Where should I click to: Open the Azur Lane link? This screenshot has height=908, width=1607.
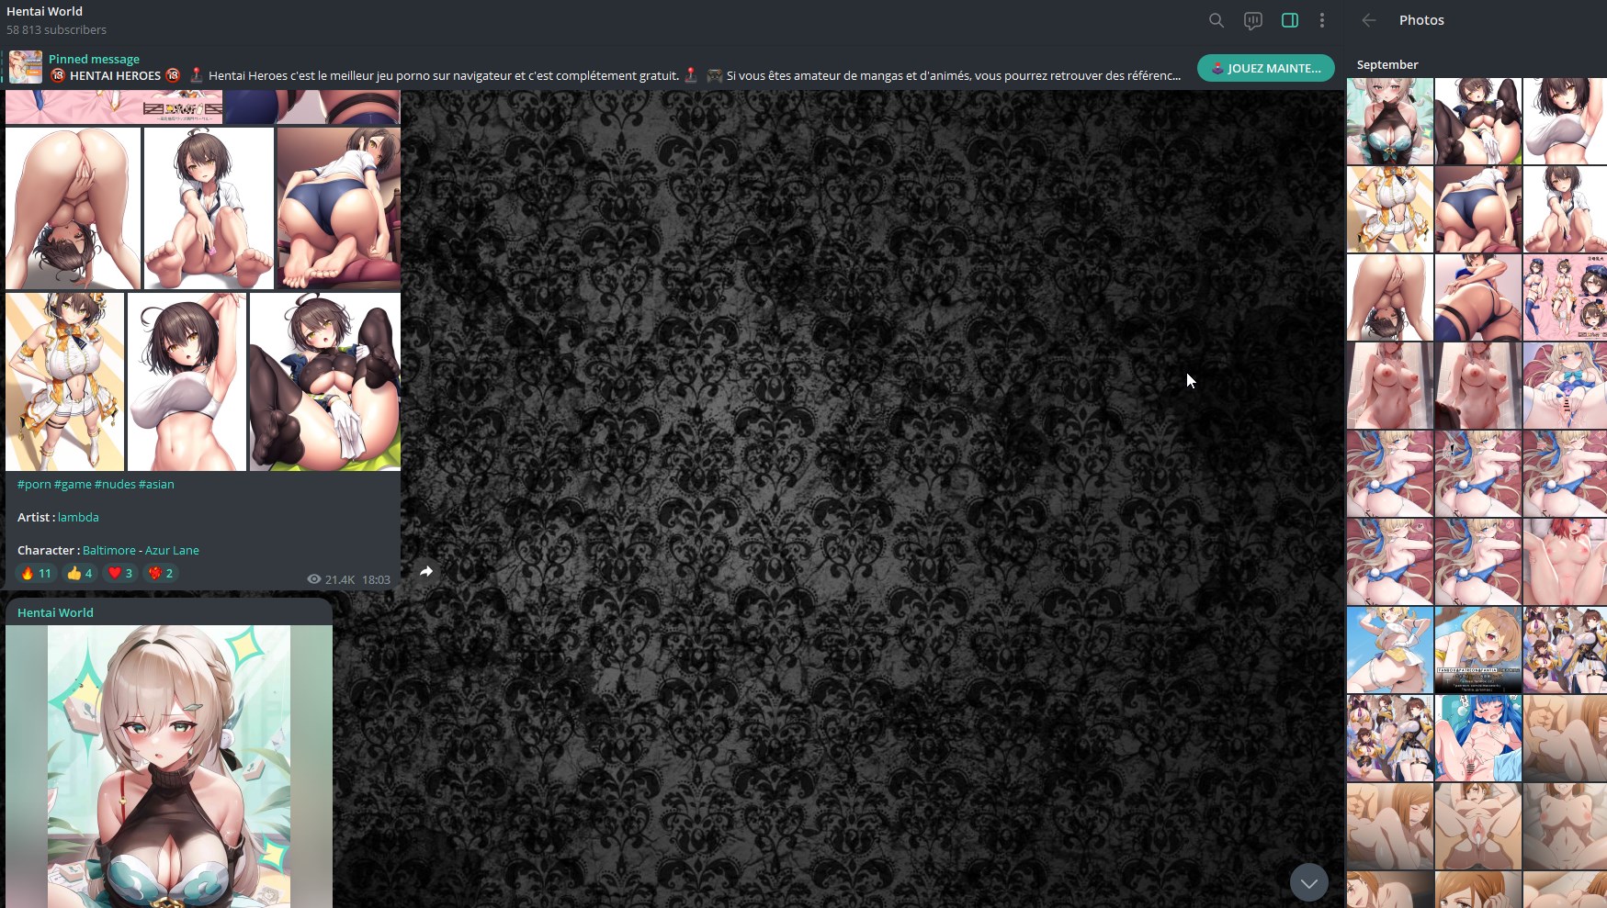172,550
